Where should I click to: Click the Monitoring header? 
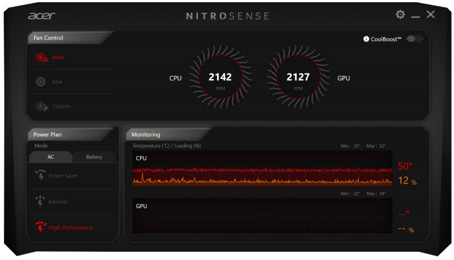(146, 134)
